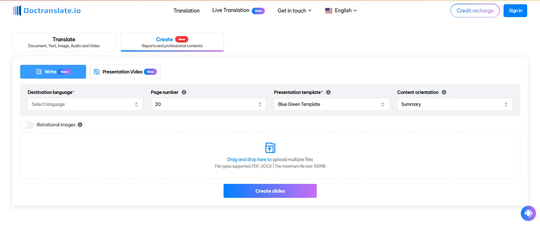Click the Write tab icon
The image size is (540, 226).
(39, 72)
